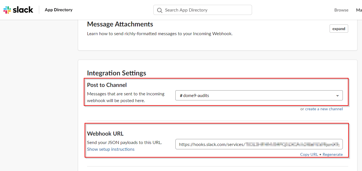Click create a new channel link
The width and height of the screenshot is (362, 171).
(324, 109)
